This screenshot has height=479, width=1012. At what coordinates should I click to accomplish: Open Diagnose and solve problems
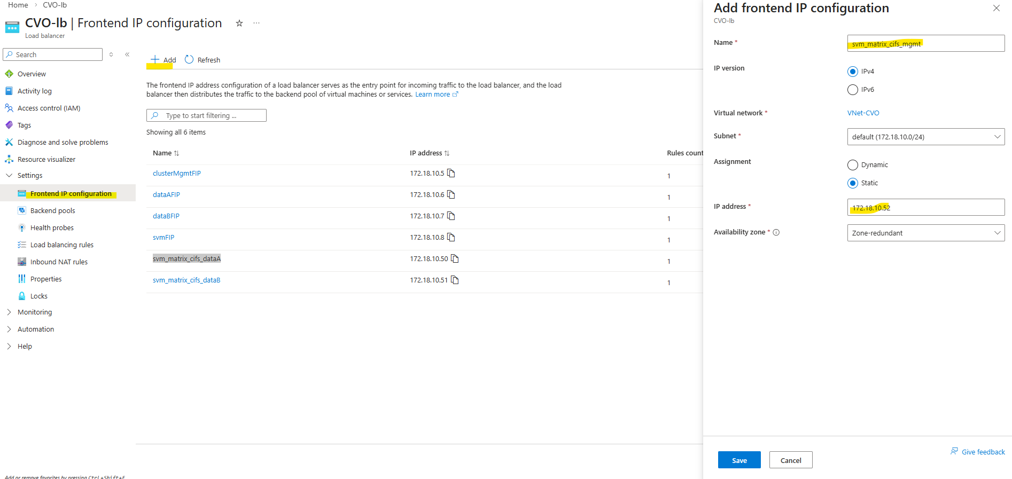[63, 143]
